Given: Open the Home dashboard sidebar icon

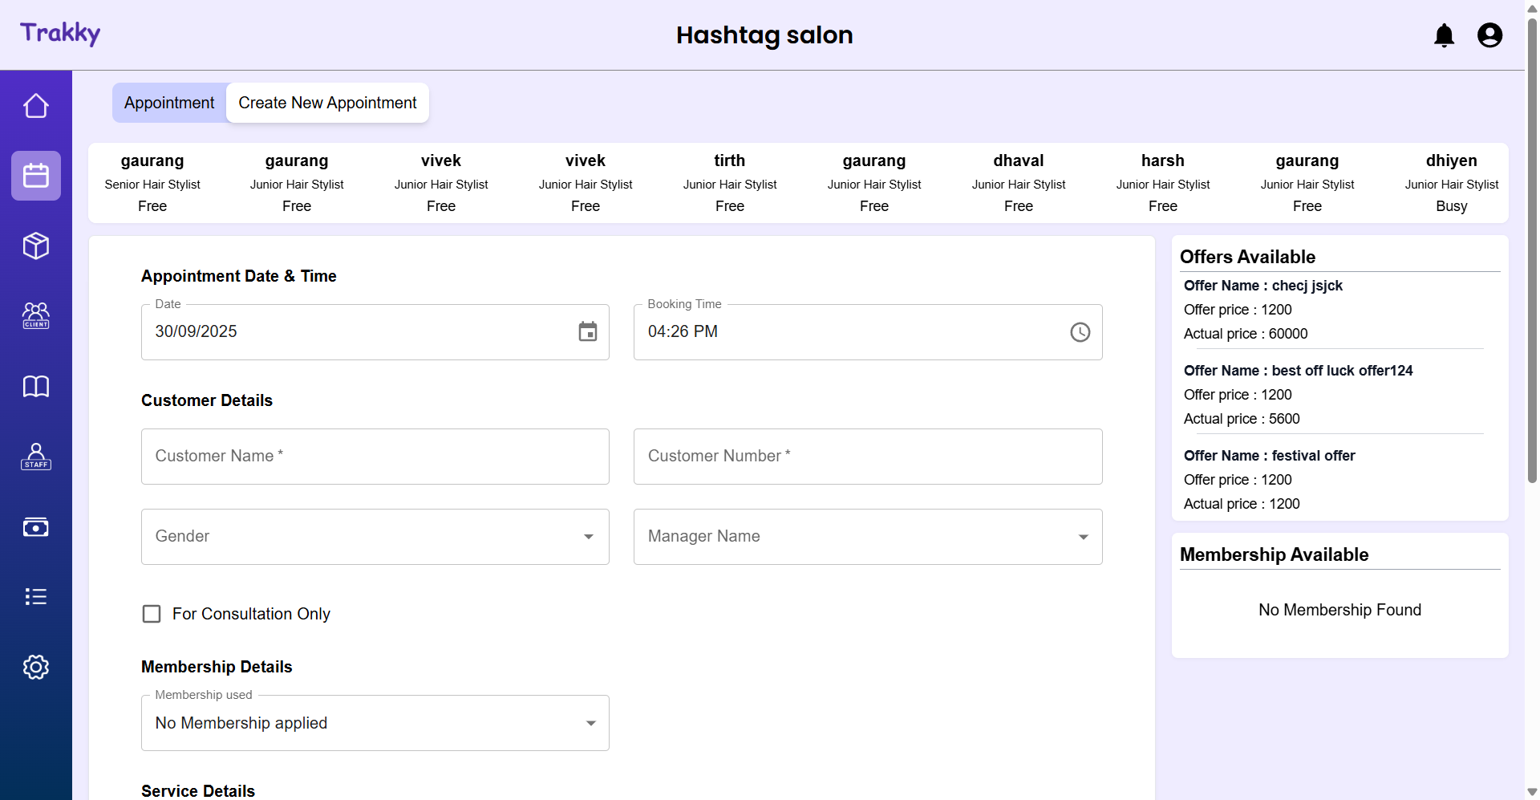Looking at the screenshot, I should 36,106.
